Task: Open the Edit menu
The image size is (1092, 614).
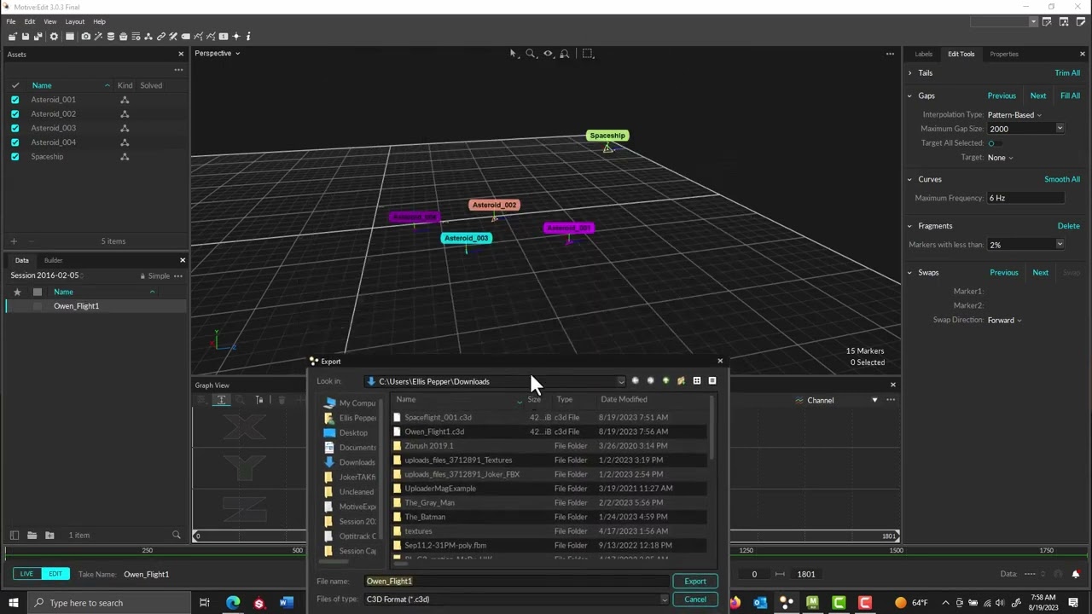Action: [30, 21]
